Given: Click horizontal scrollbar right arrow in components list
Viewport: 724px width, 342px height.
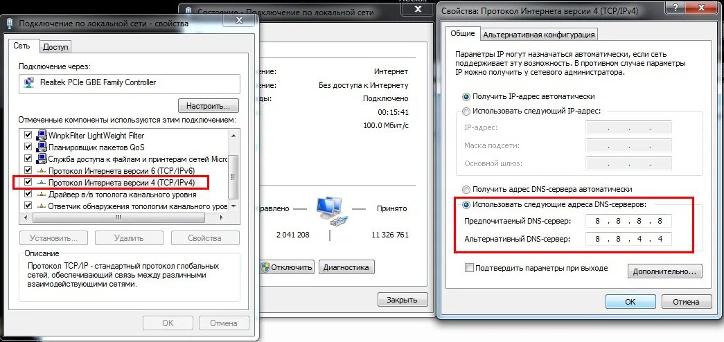Looking at the screenshot, I should click(223, 217).
